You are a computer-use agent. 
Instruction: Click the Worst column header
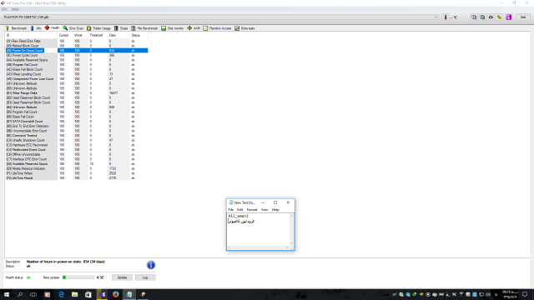pos(80,35)
